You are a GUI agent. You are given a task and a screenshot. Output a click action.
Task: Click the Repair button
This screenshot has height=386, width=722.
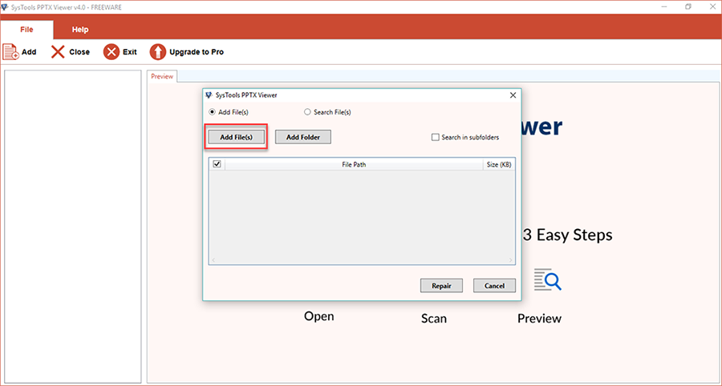(441, 285)
